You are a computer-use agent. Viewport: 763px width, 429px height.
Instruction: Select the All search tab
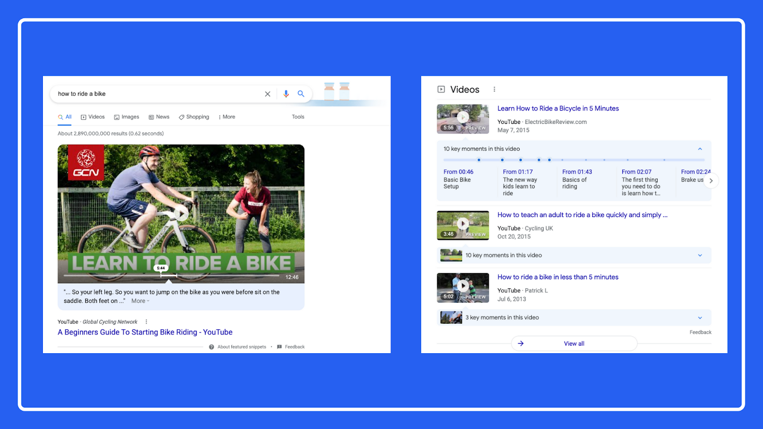(65, 117)
